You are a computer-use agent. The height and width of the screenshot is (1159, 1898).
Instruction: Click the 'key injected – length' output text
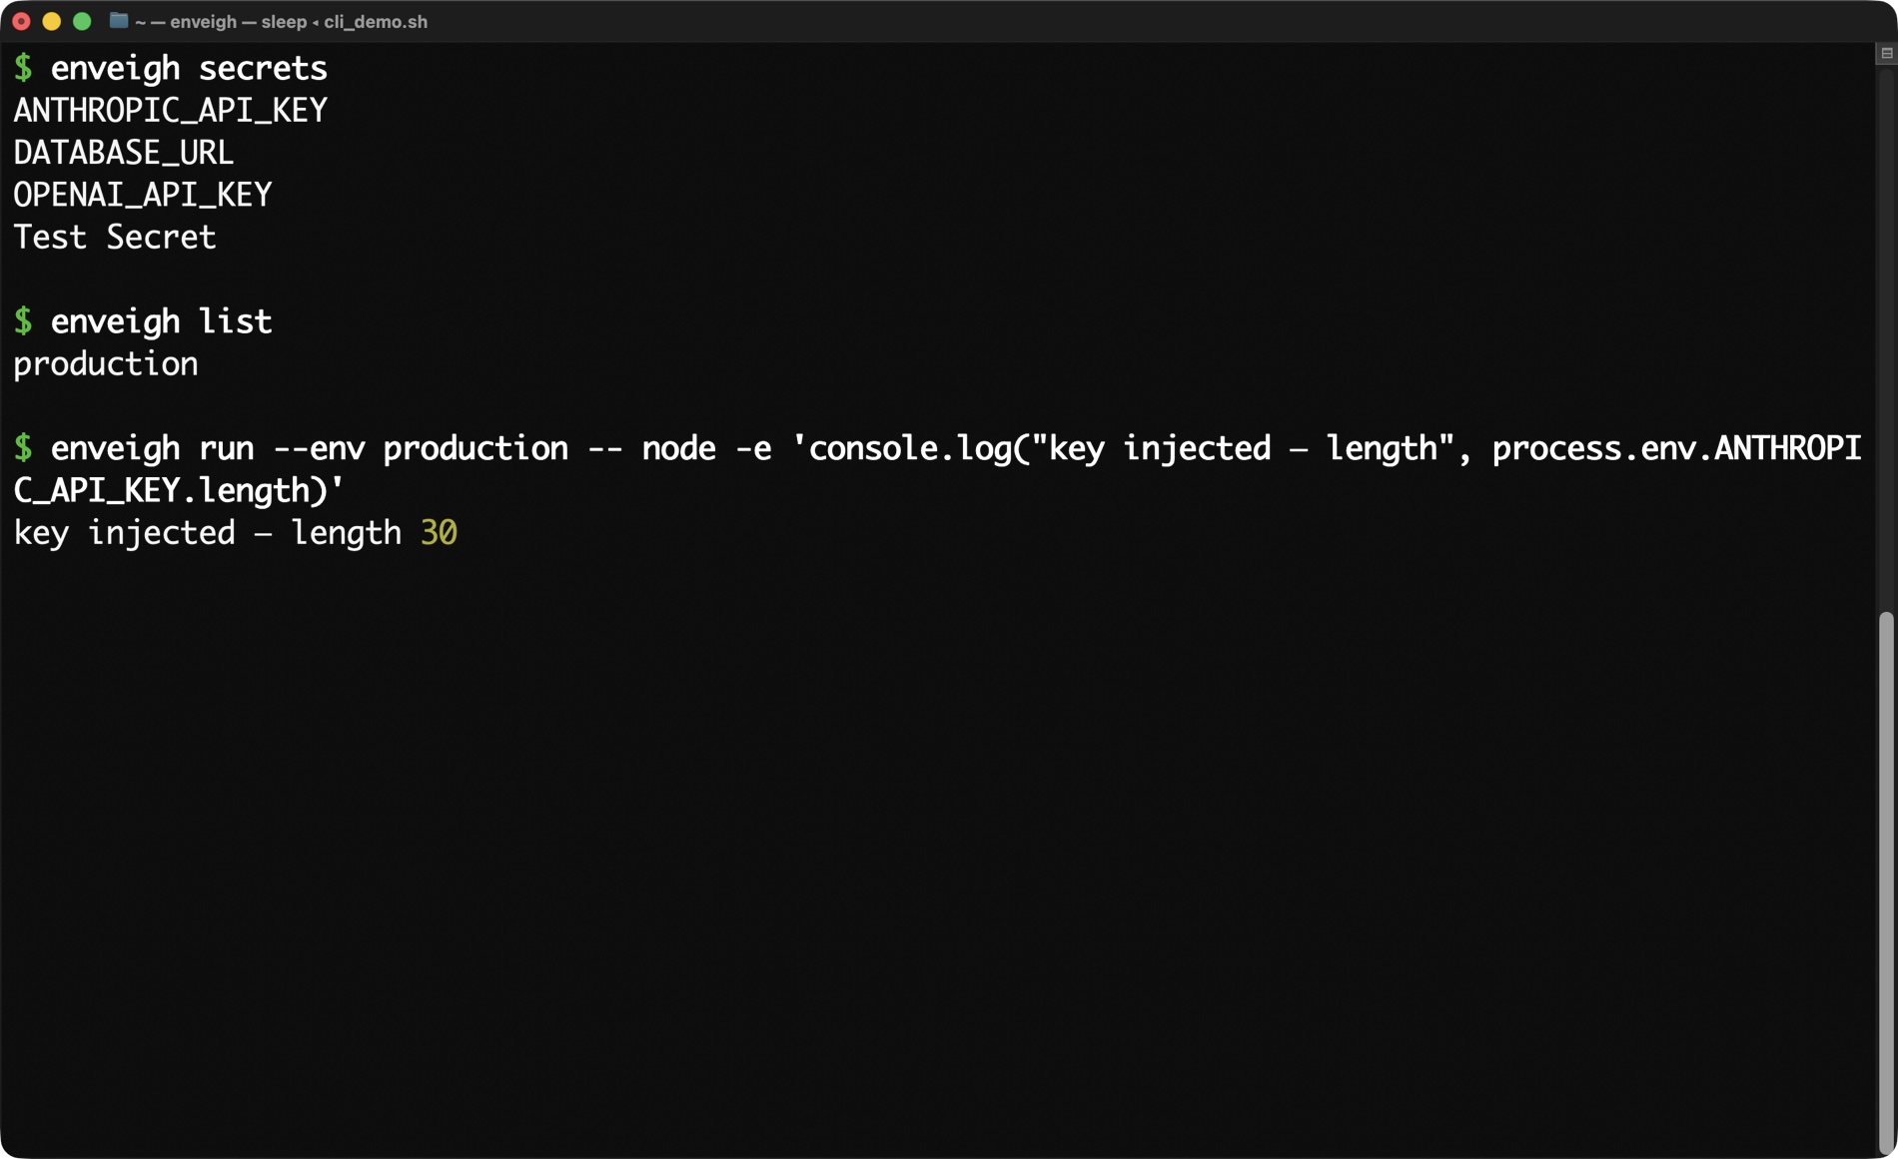(x=208, y=533)
